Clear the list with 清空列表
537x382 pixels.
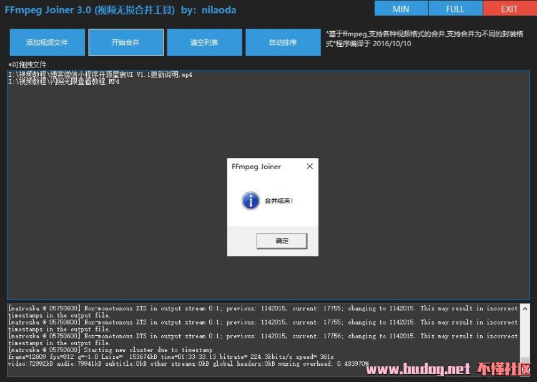tap(204, 42)
